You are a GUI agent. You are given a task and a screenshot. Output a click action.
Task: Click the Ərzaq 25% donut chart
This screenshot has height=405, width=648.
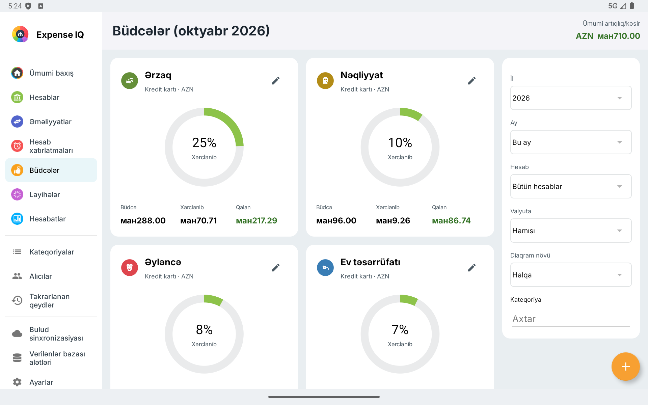coord(204,147)
